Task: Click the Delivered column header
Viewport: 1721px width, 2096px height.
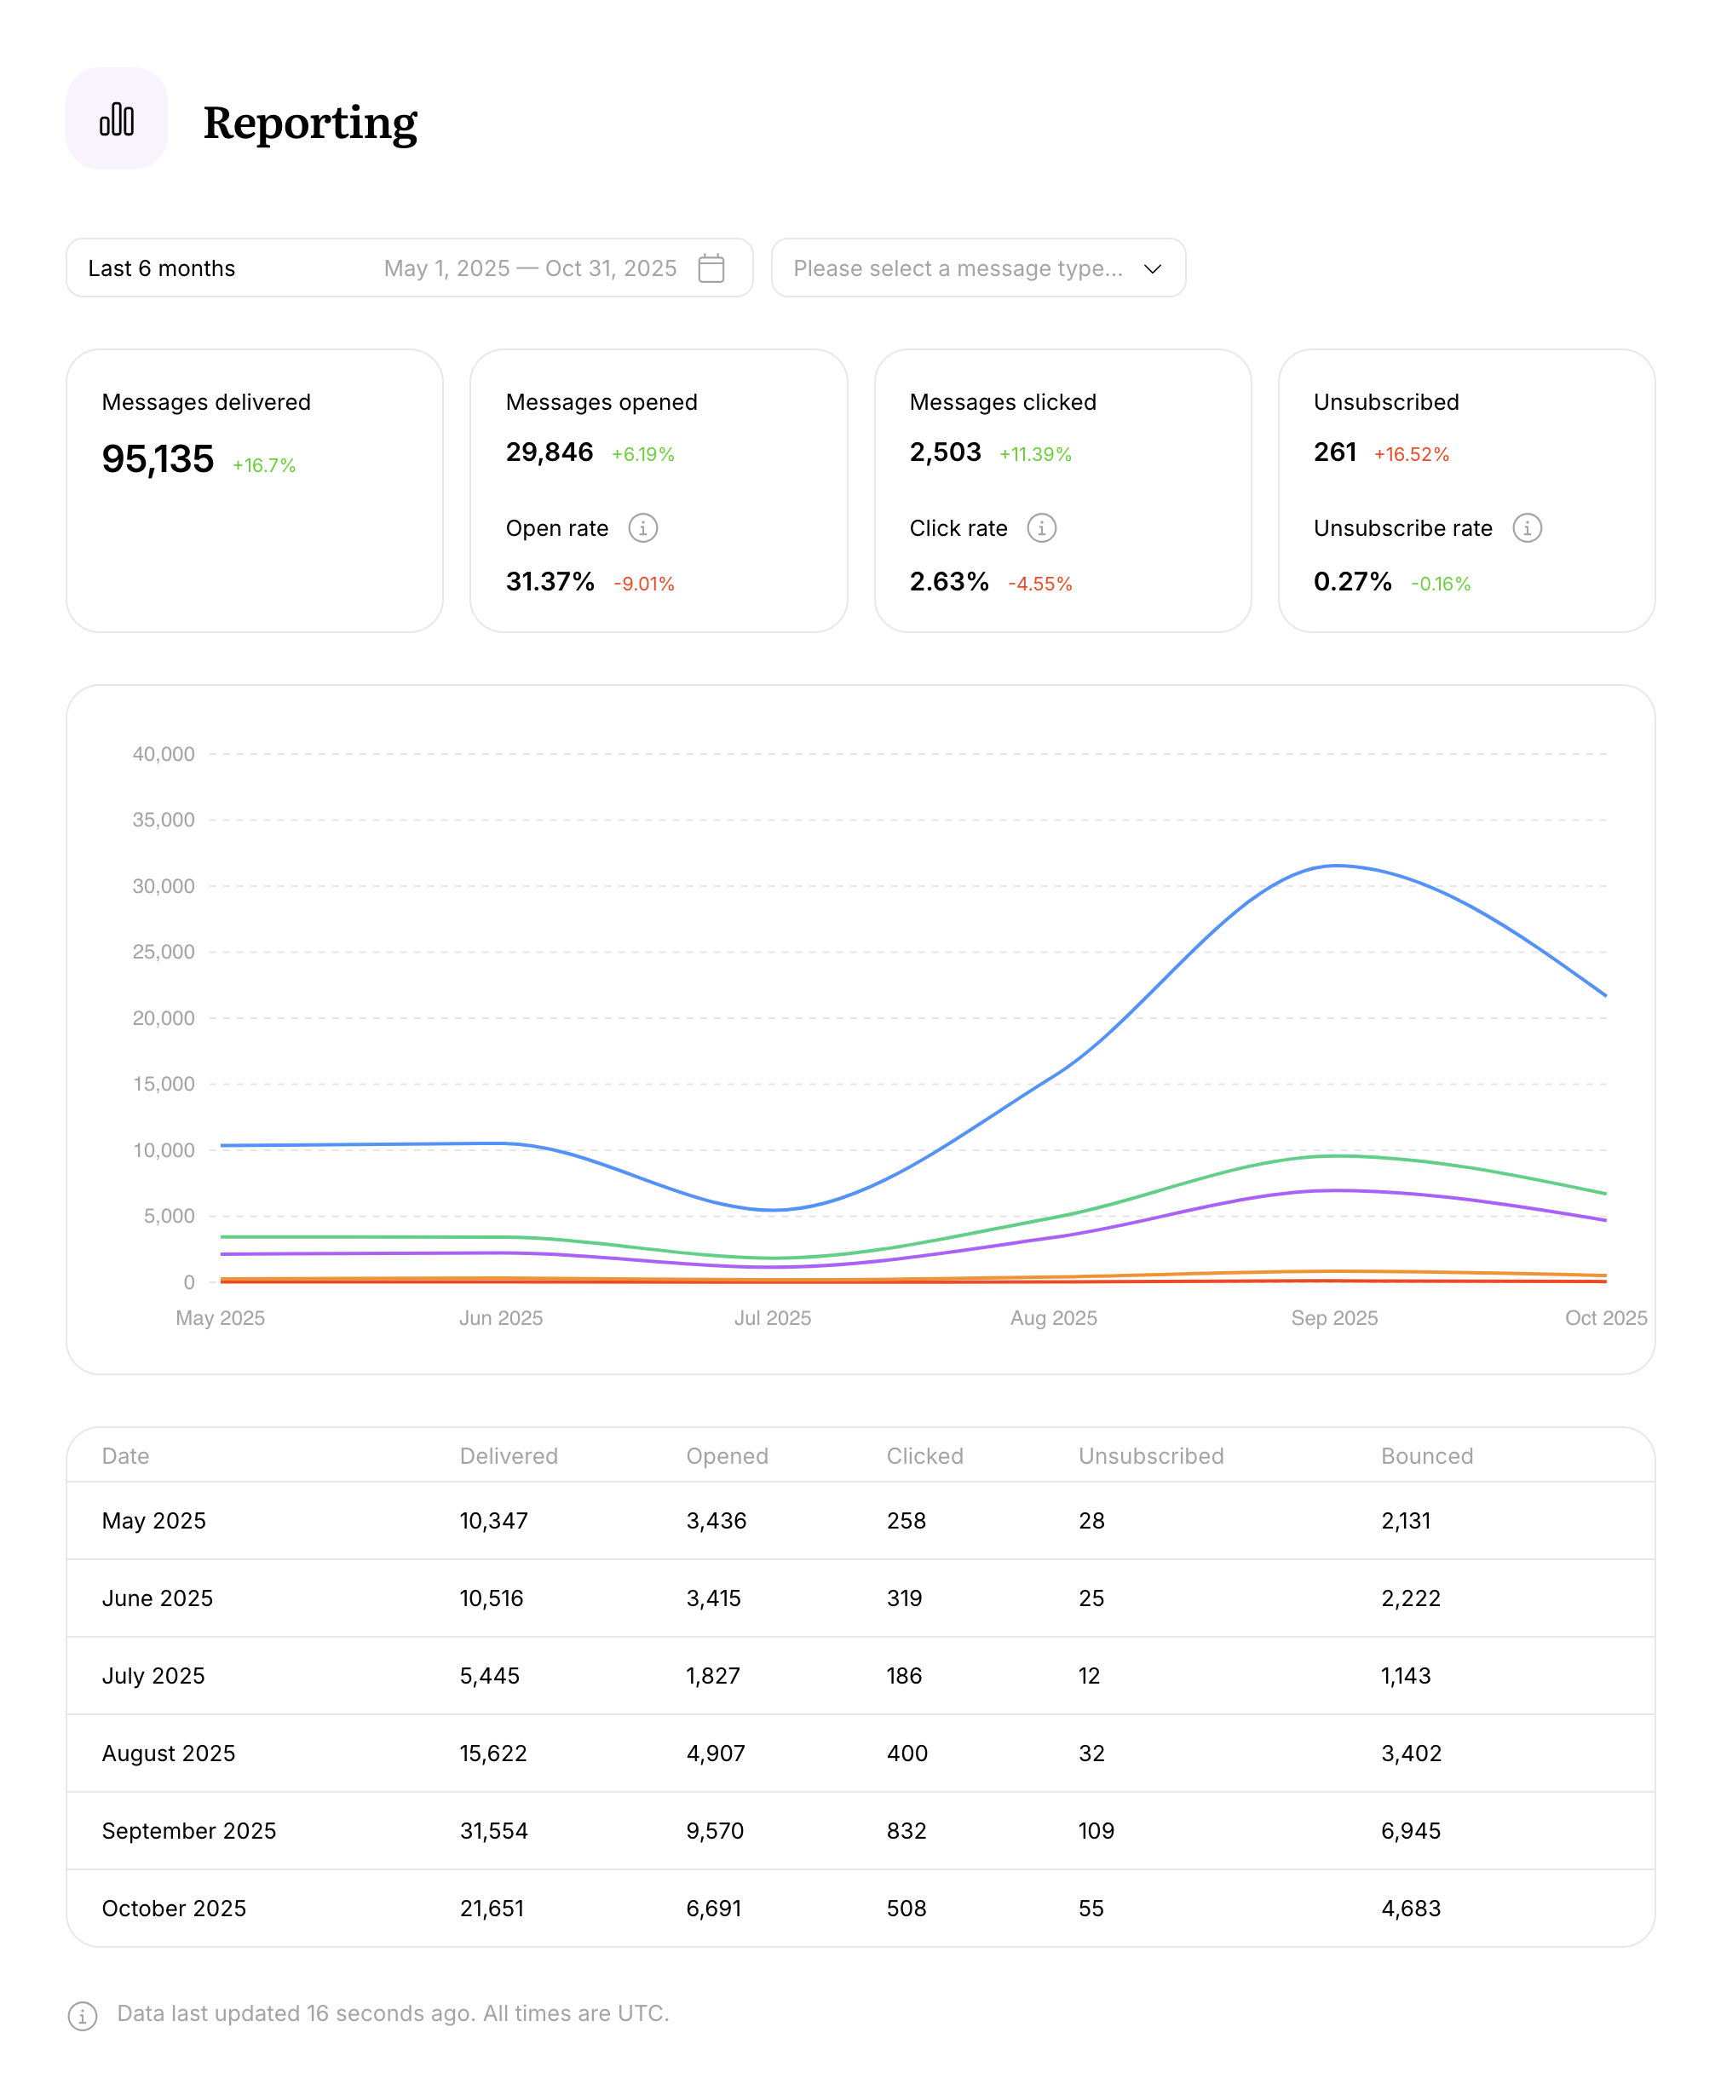Action: (x=509, y=1455)
